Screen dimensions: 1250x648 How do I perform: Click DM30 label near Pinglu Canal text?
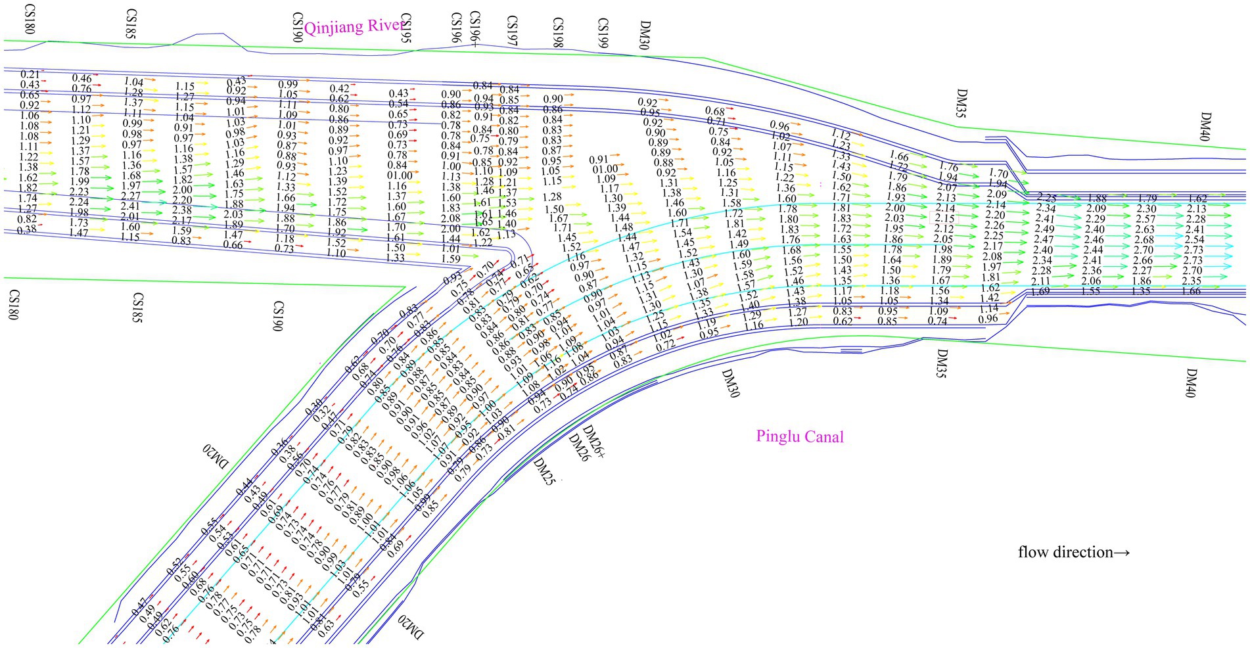[730, 382]
